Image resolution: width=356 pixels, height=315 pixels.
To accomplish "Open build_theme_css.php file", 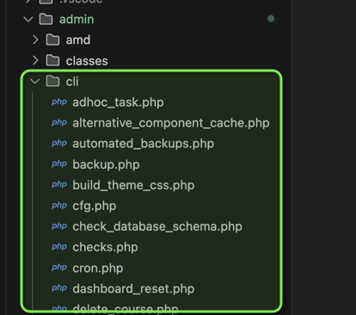I will point(133,185).
